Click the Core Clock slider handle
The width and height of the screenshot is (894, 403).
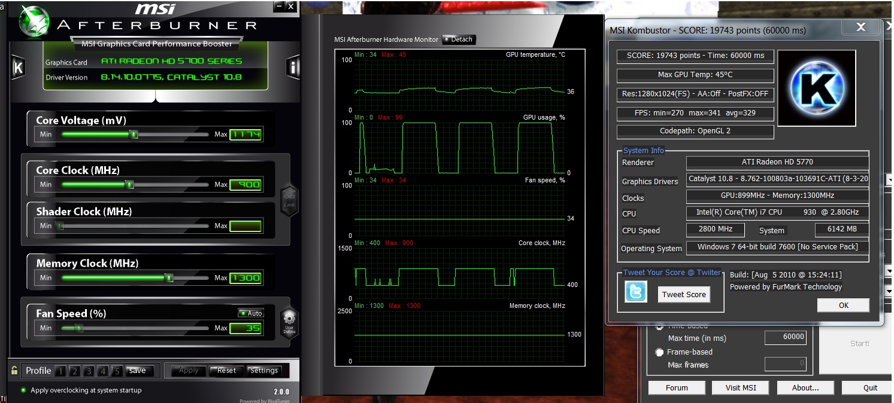click(x=129, y=185)
